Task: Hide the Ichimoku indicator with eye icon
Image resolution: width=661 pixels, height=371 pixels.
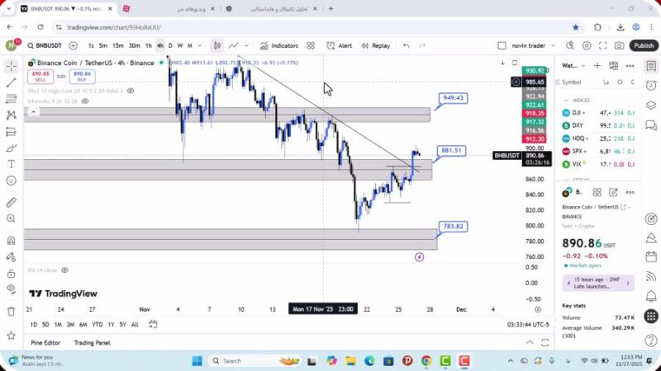Action: [x=85, y=101]
